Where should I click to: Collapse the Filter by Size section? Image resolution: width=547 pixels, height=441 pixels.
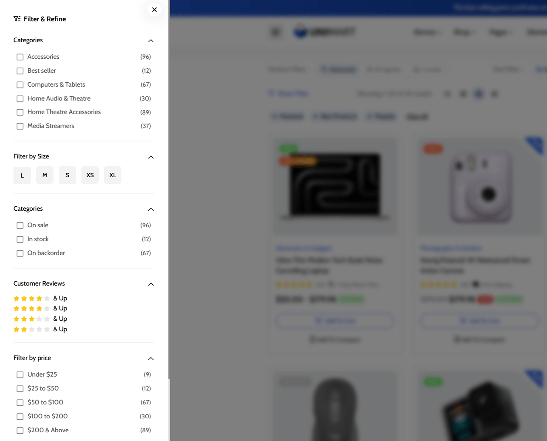151,157
